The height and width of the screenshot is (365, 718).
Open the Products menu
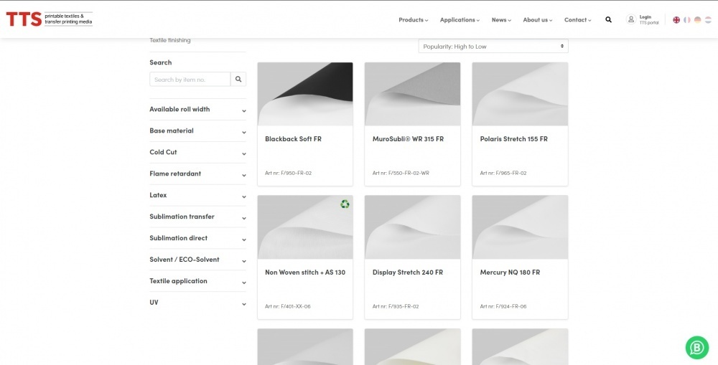413,19
